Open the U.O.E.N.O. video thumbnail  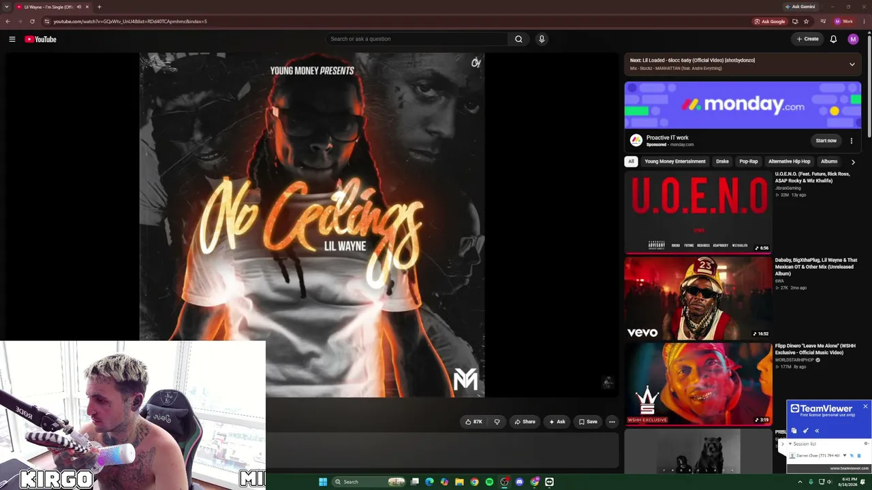pos(698,212)
